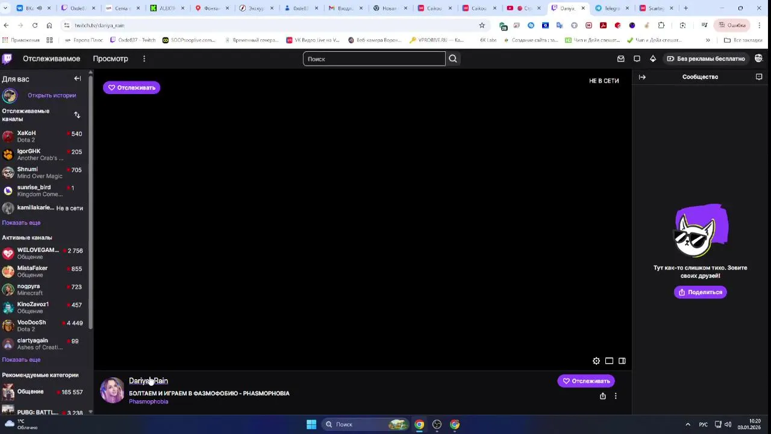
Task: Collapse the Для вас sidebar
Action: coord(77,78)
